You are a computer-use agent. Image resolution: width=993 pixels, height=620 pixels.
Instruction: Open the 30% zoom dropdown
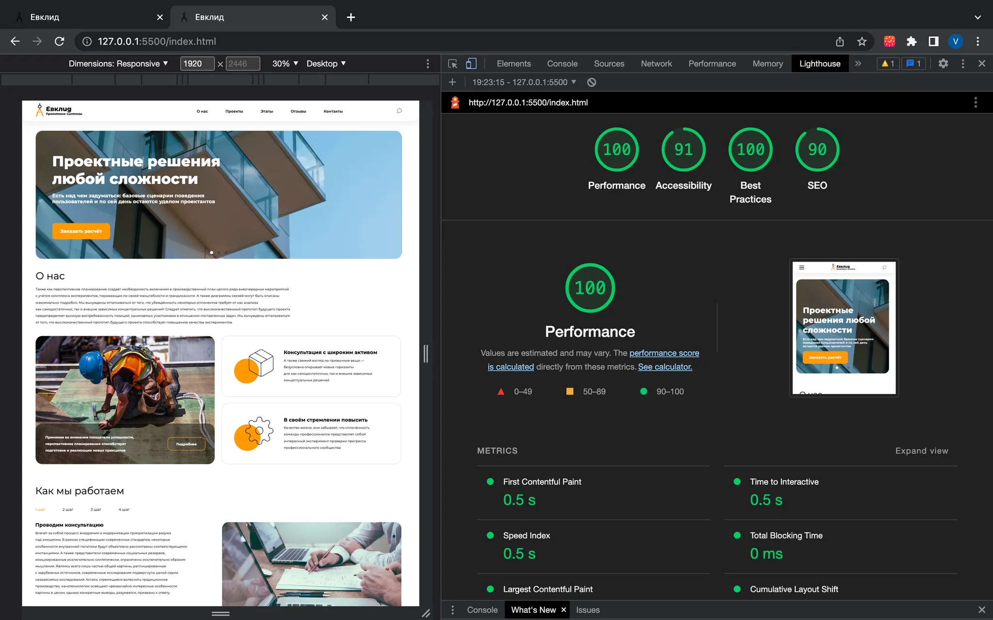pyautogui.click(x=285, y=63)
